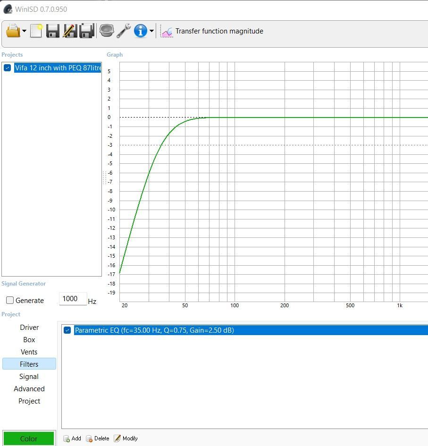Open the Project tab

(29, 401)
